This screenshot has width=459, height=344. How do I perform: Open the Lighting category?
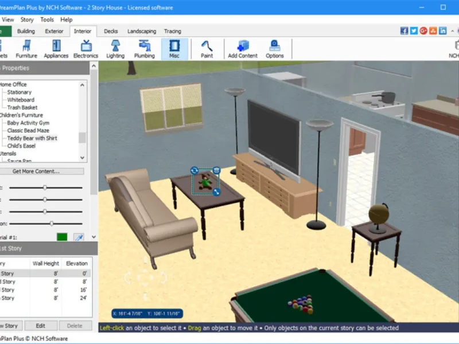[115, 49]
